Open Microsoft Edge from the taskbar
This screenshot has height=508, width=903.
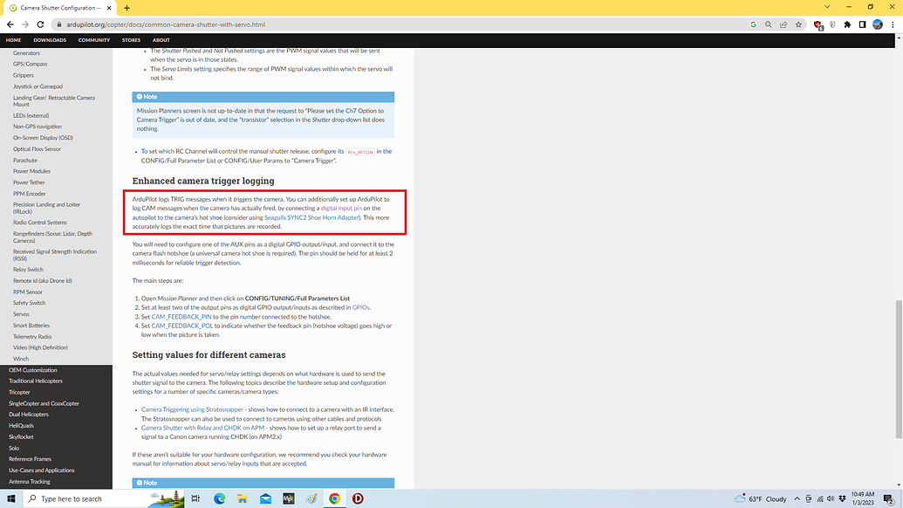pyautogui.click(x=221, y=498)
